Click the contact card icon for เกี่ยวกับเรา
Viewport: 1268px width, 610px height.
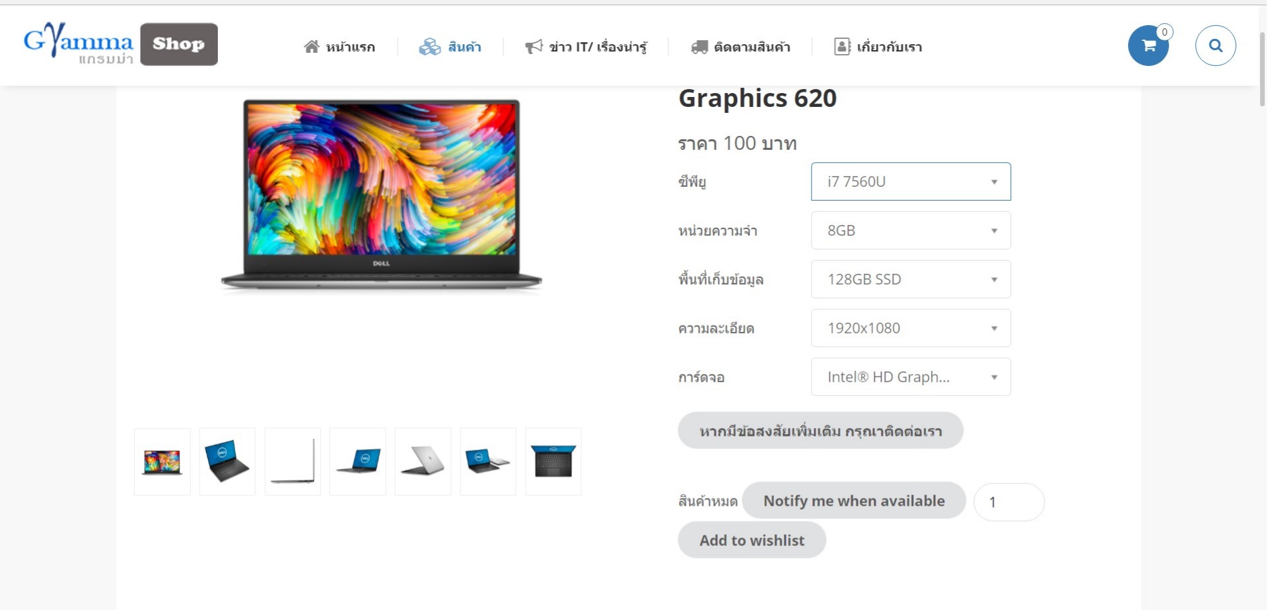tap(842, 47)
